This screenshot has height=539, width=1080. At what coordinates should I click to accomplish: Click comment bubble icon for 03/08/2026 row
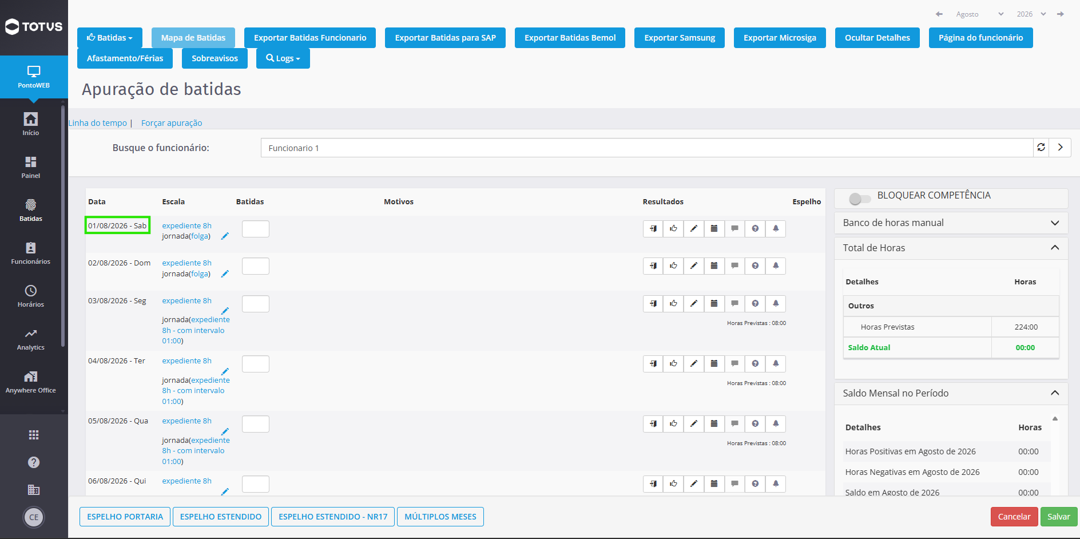[x=734, y=303]
